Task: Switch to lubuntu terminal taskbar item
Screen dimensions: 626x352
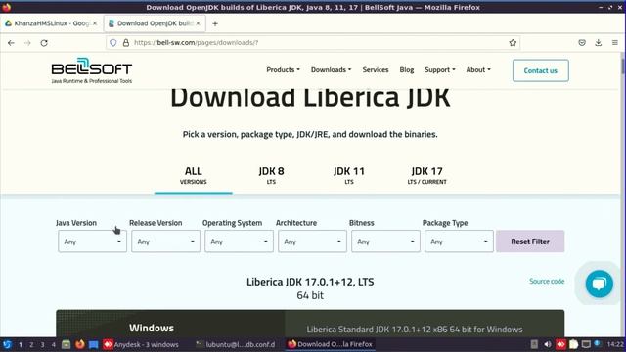Action: (236, 344)
